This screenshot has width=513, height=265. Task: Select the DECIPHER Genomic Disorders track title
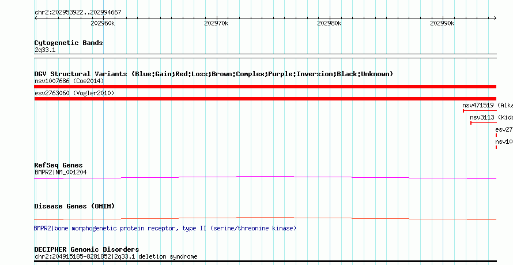[86, 249]
